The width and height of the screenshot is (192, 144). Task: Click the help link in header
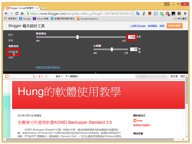[x=162, y=26]
